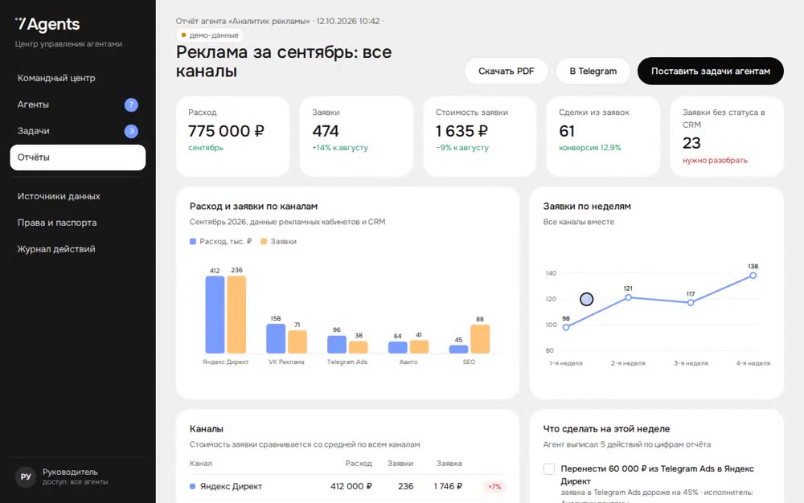Navigate to Права и паспорта
The image size is (804, 503).
[77, 223]
